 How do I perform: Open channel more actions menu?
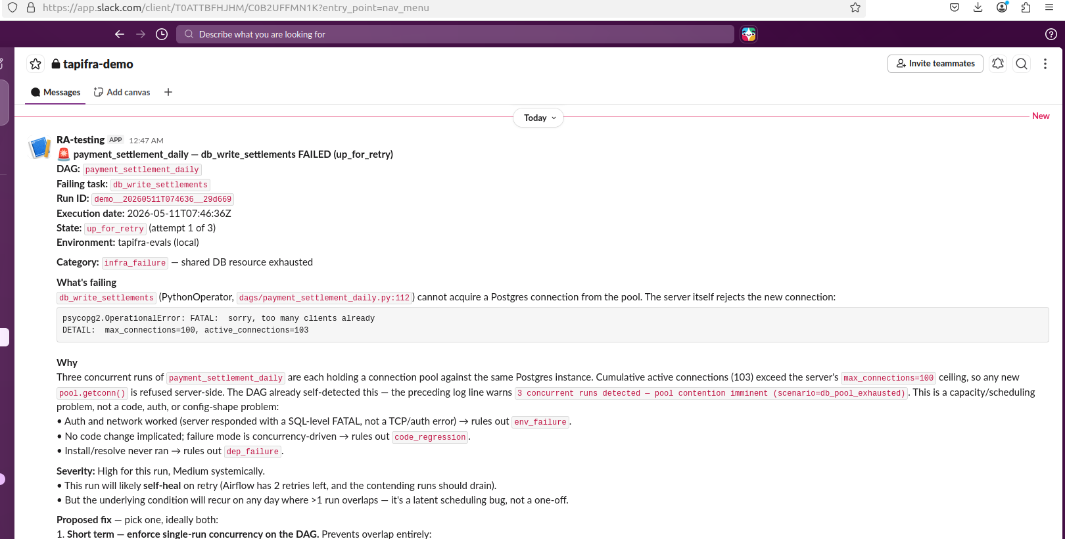tap(1045, 64)
